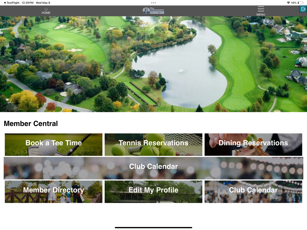Open Edit My Profile tile
This screenshot has width=307, height=230.
pyautogui.click(x=153, y=192)
